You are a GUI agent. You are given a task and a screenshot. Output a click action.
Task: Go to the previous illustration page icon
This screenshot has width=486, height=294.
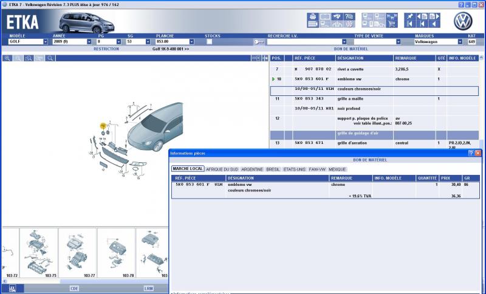tap(422, 16)
